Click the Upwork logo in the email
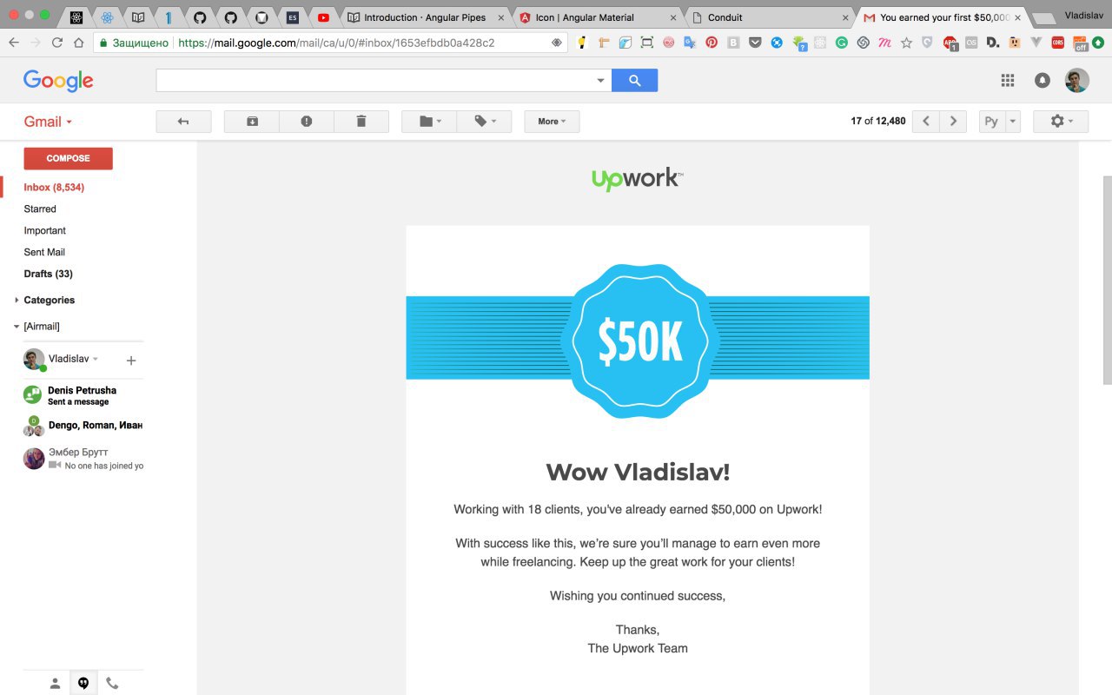Viewport: 1112px width, 695px height. [x=638, y=180]
